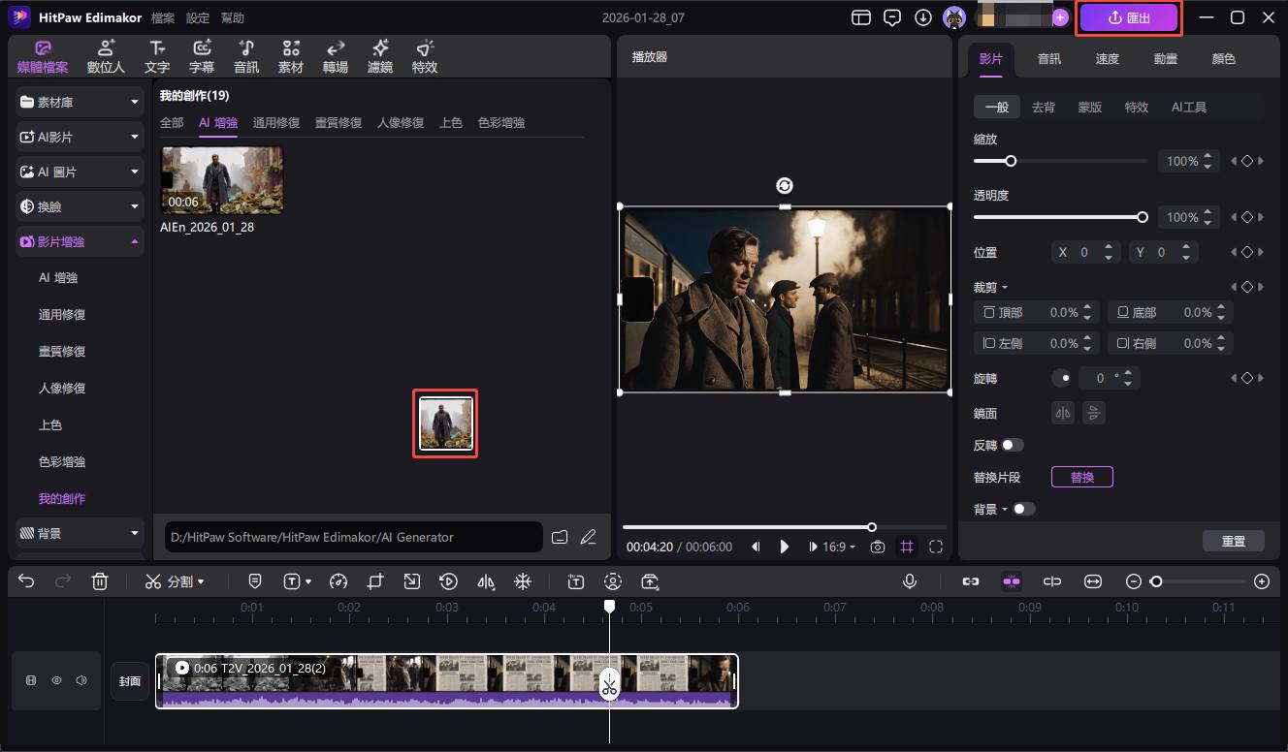Click the delete trash icon in timeline toolbar
The image size is (1288, 752).
(x=99, y=581)
